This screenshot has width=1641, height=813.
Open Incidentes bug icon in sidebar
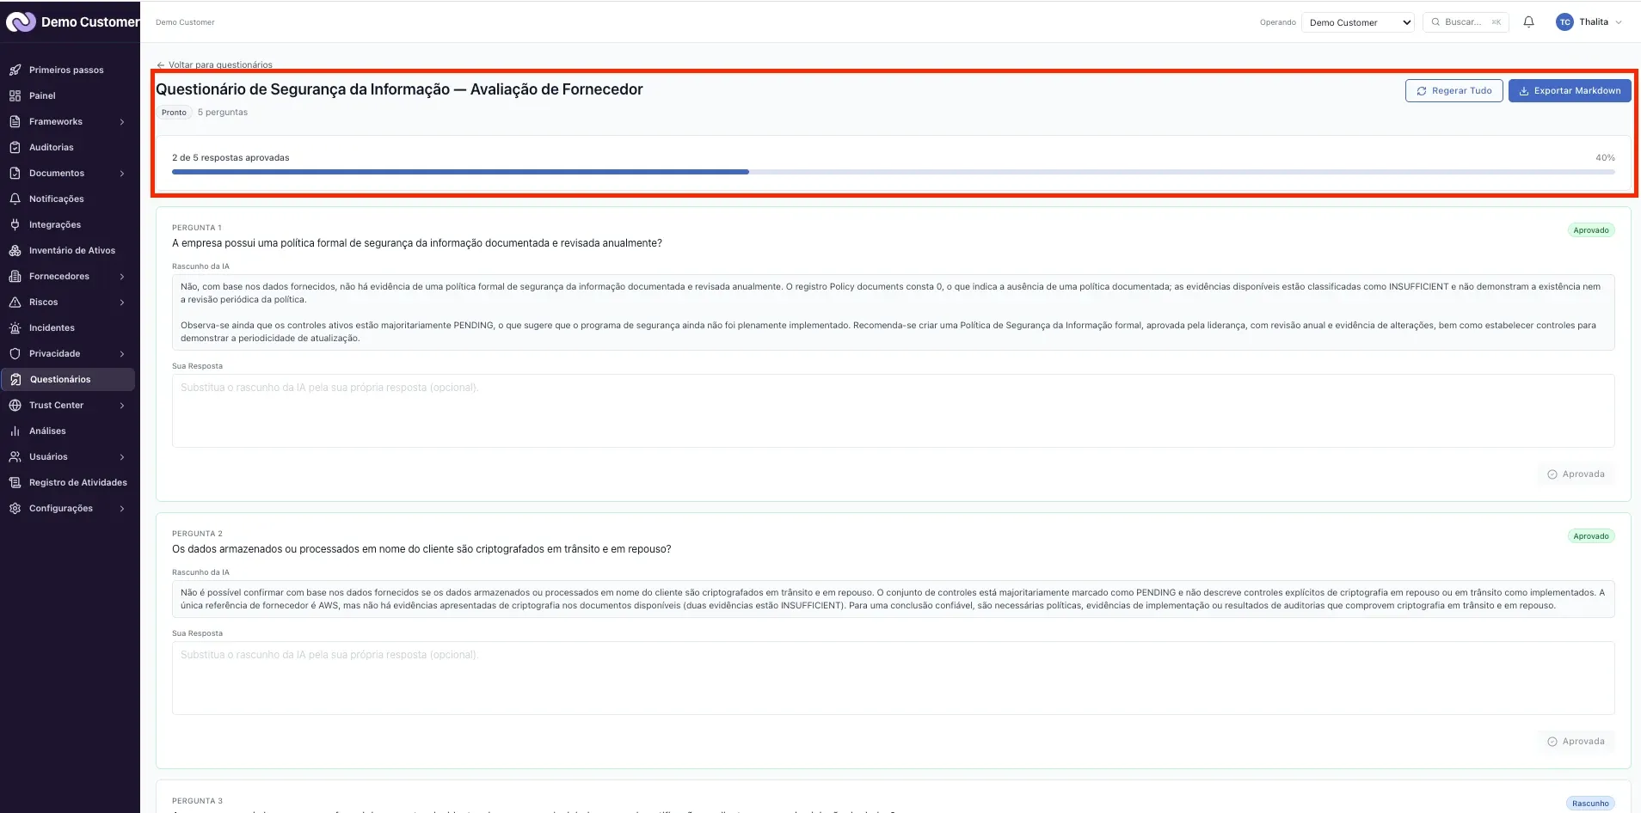pos(15,327)
